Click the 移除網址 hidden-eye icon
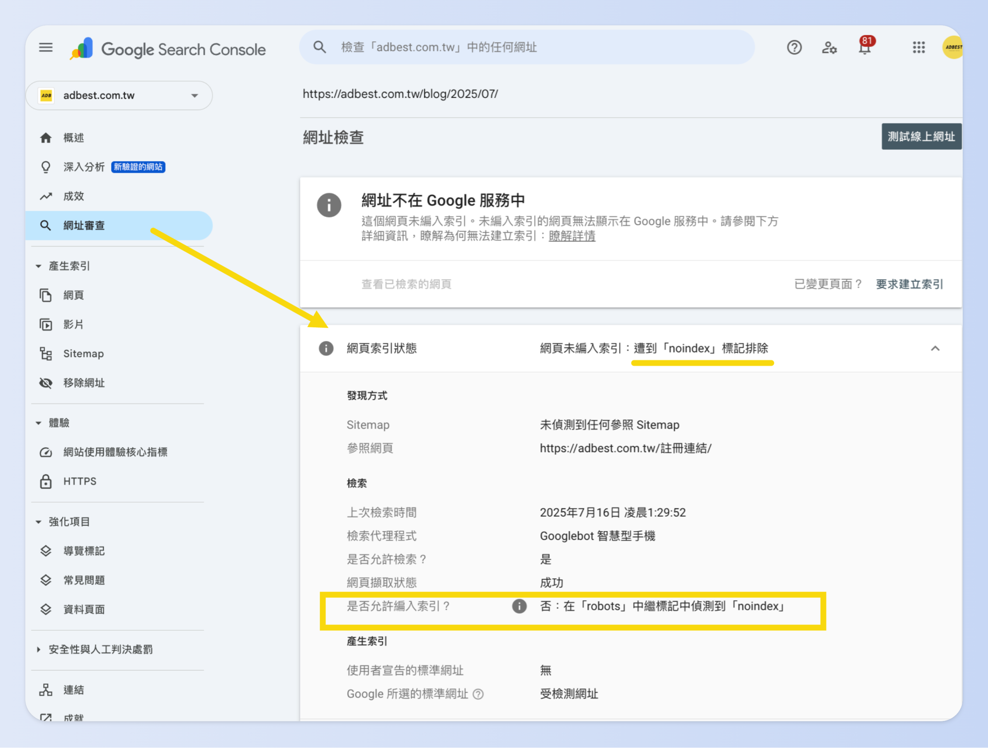The width and height of the screenshot is (988, 748). click(x=46, y=383)
